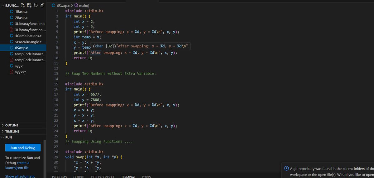Viewport: 374px width, 178px height.
Task: Click the comment 'Swapping Using Functions ....'
Action: click(x=99, y=141)
